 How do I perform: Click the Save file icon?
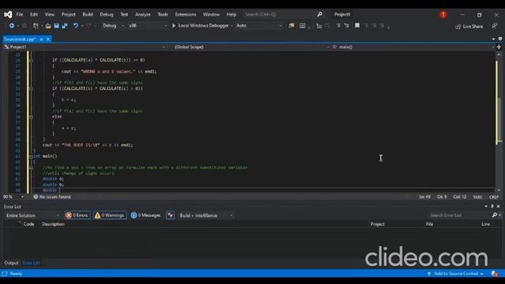pyautogui.click(x=56, y=25)
